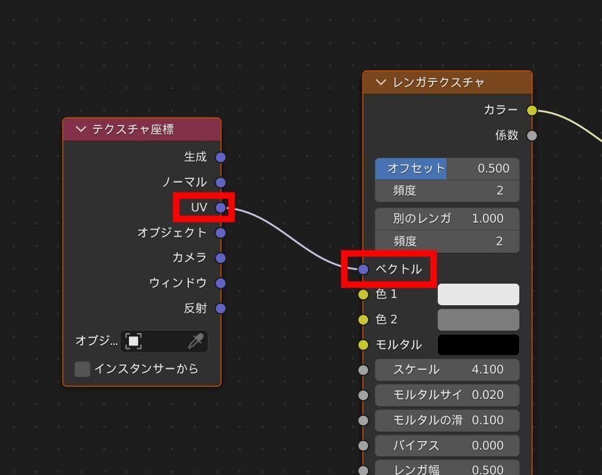This screenshot has height=475, width=602.
Task: Open the 色 1 white color swatch
Action: (478, 294)
